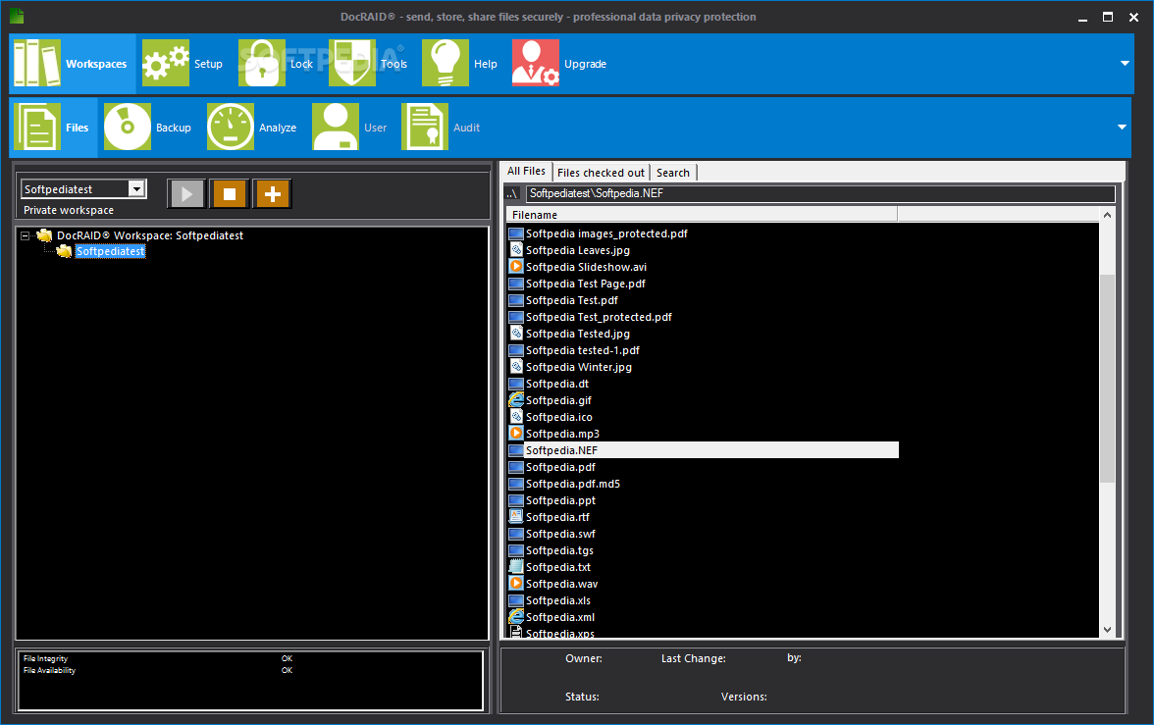The height and width of the screenshot is (725, 1154).
Task: Click the Lock padlock icon
Action: coord(261,64)
